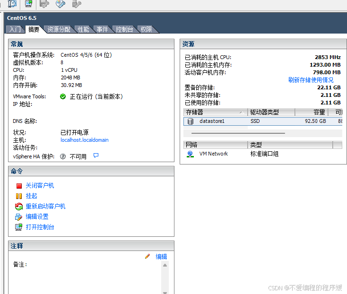The image size is (347, 294).
Task: Click the 常规 panel header
Action: [91, 44]
